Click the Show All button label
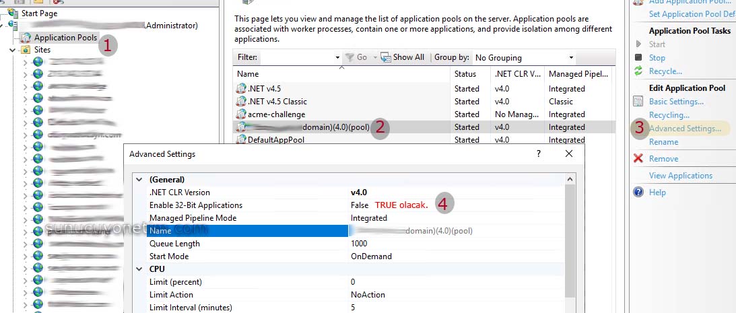 point(408,57)
